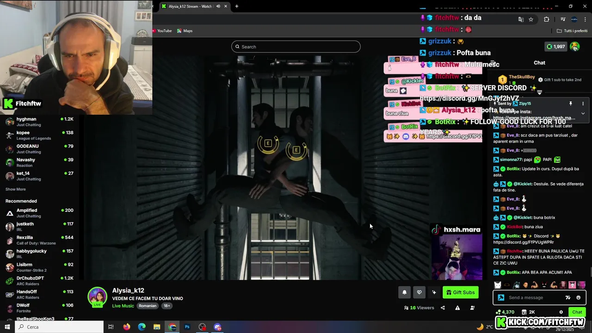Click Alysia_k12 streamer avatar
This screenshot has height=333, width=592.
pos(98,296)
